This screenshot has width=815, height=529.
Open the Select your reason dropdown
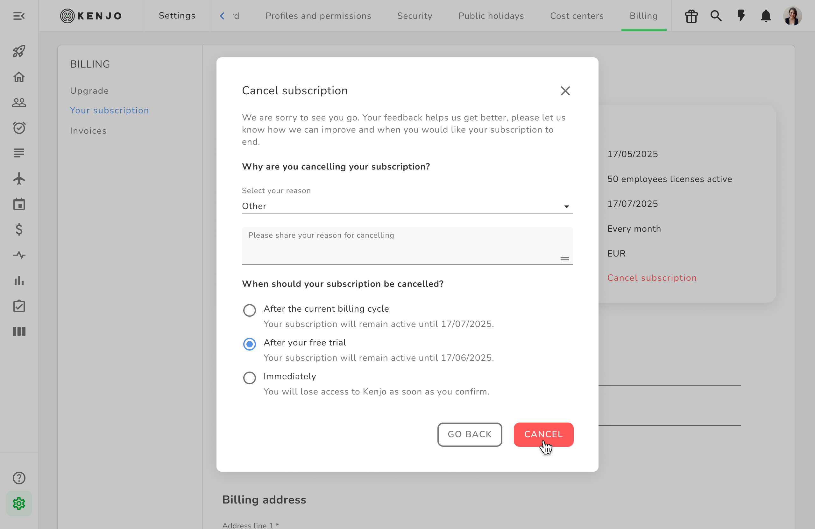pos(407,206)
